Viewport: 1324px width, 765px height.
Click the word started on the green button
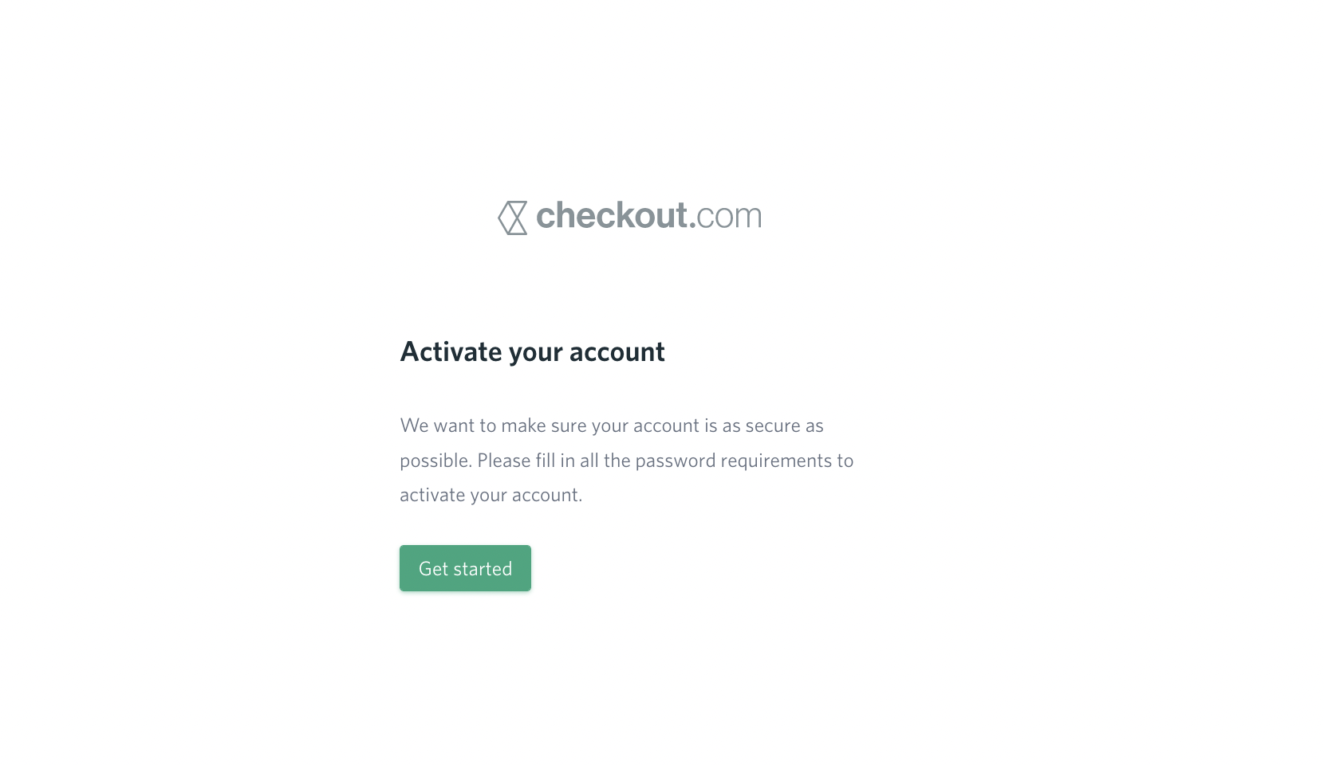(x=483, y=569)
